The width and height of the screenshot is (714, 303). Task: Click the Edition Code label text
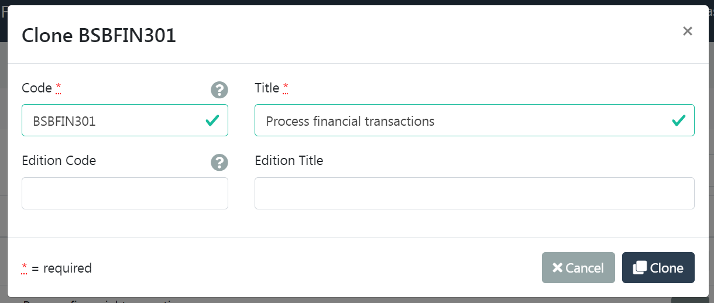point(59,160)
